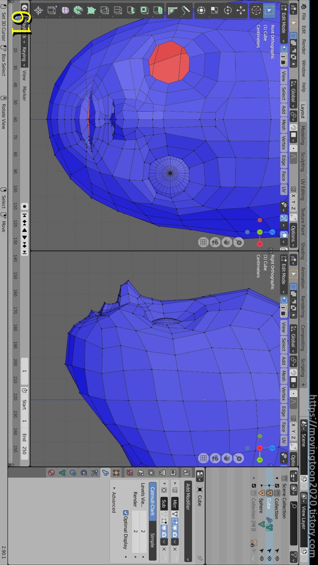Viewport: 318px width, 565px height.
Task: Activate the Extrude Region tool
Action: coord(158,11)
